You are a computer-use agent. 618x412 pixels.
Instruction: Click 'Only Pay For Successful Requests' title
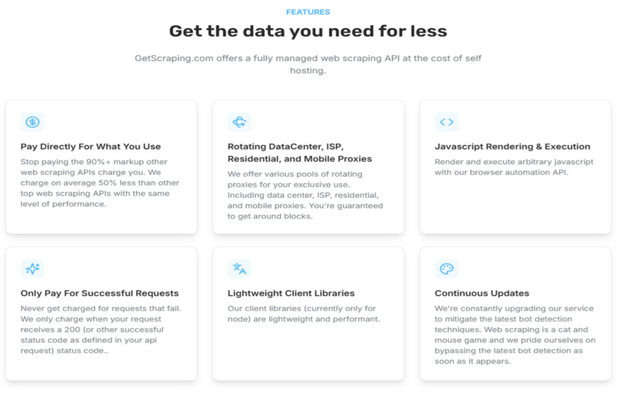point(99,293)
